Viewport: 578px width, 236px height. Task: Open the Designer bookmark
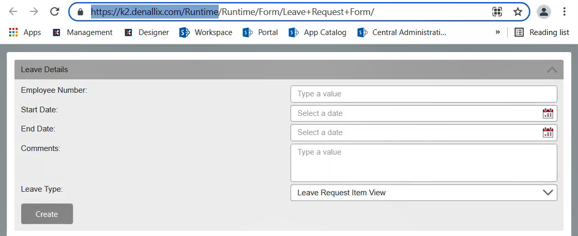click(147, 32)
